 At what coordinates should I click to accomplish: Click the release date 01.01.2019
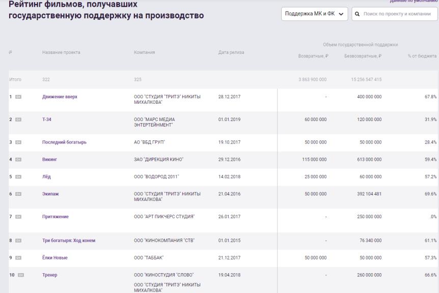pos(229,120)
